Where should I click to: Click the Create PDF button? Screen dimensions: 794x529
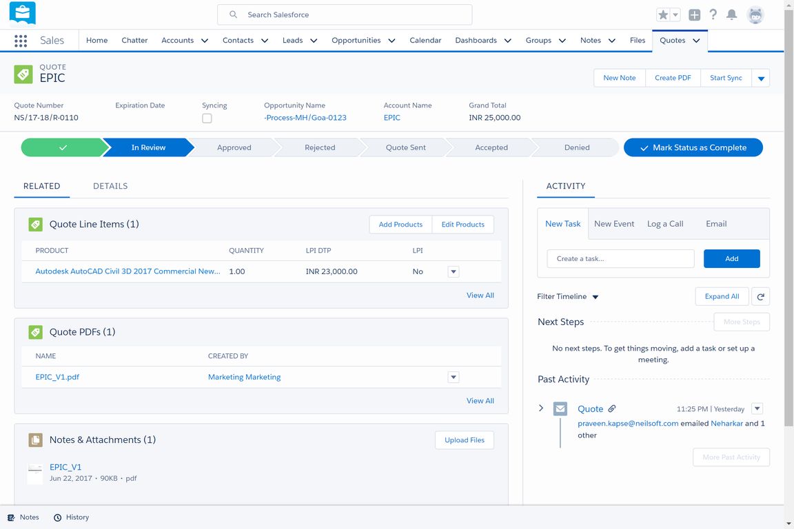(x=673, y=78)
